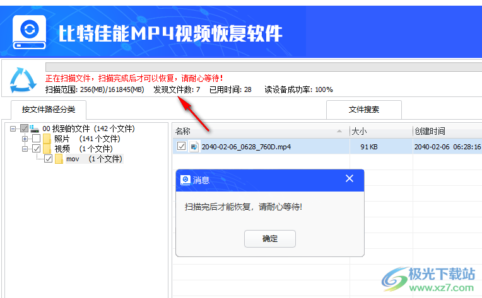Viewport: 482px width, 298px height.
Task: Click the drive icon beside 00 找到的文件
Action: (x=34, y=129)
